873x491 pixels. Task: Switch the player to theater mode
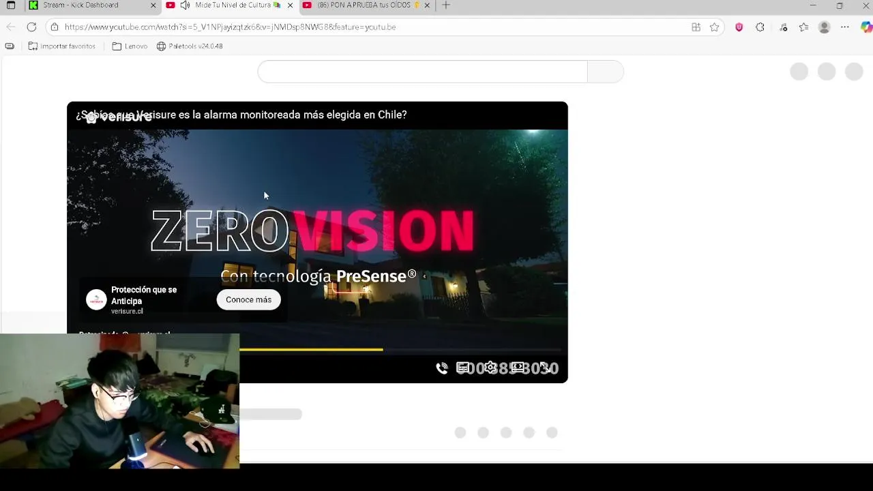pos(518,368)
